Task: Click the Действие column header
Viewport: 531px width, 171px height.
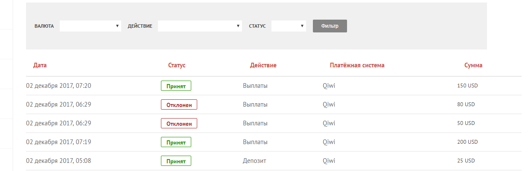Action: click(x=263, y=65)
